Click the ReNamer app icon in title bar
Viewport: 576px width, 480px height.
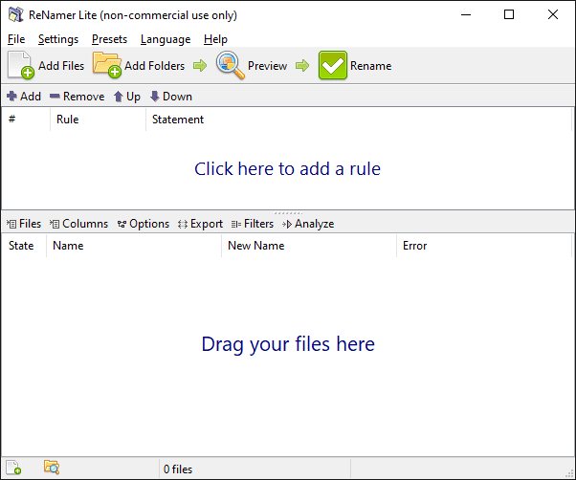[16, 14]
